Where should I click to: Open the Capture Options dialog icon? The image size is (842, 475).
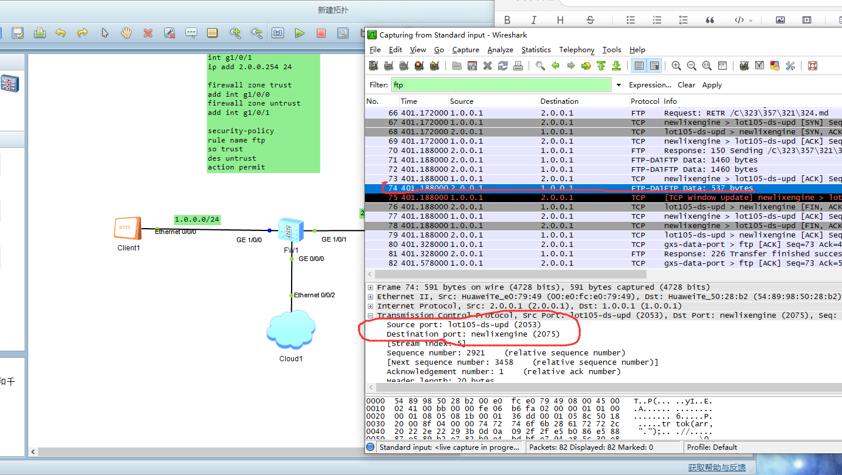(x=389, y=65)
